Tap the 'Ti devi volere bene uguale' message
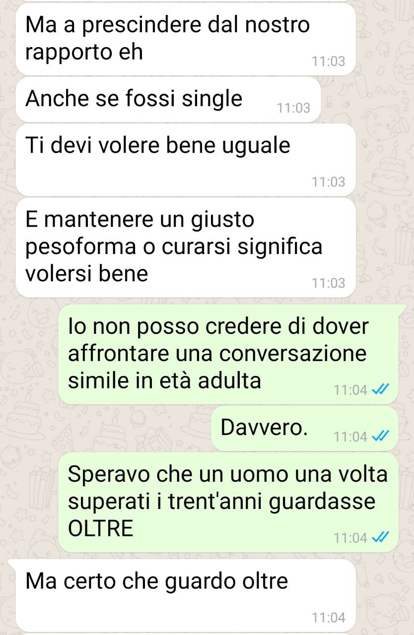The height and width of the screenshot is (635, 414). coord(186,160)
